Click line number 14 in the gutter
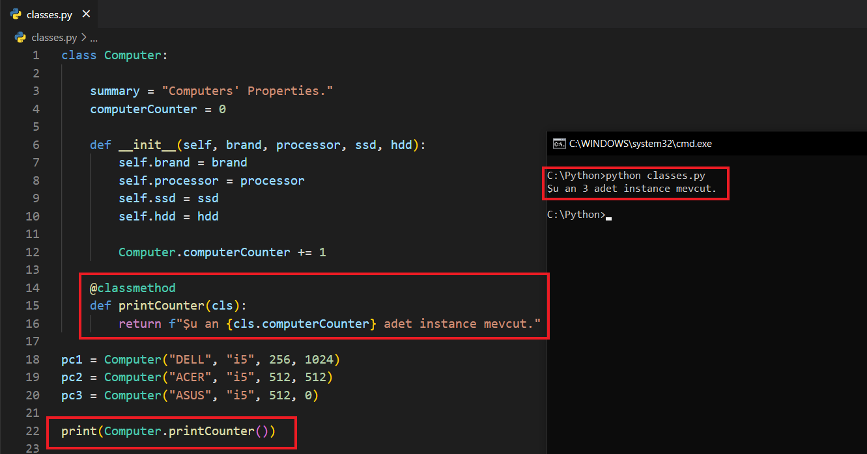 [33, 287]
